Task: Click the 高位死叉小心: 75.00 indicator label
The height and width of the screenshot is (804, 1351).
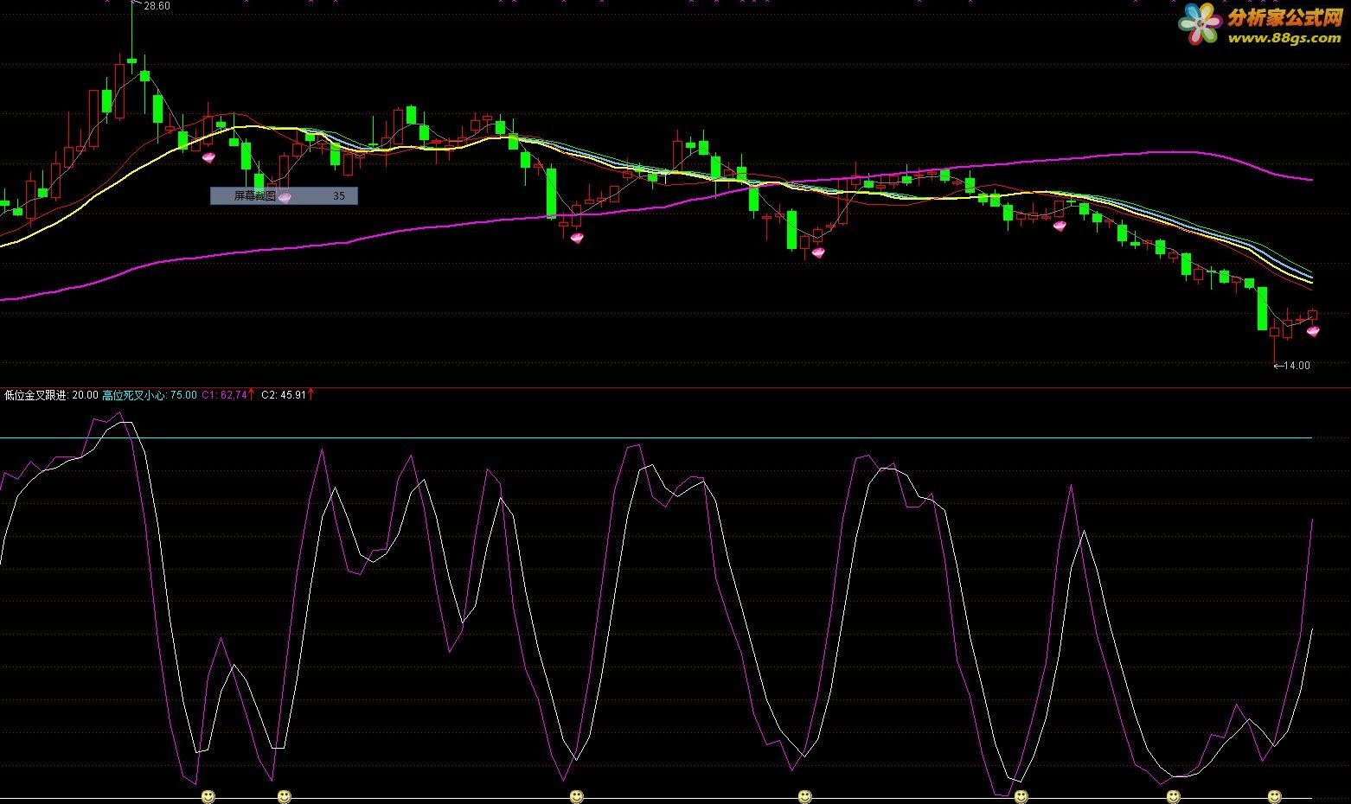Action: point(150,395)
